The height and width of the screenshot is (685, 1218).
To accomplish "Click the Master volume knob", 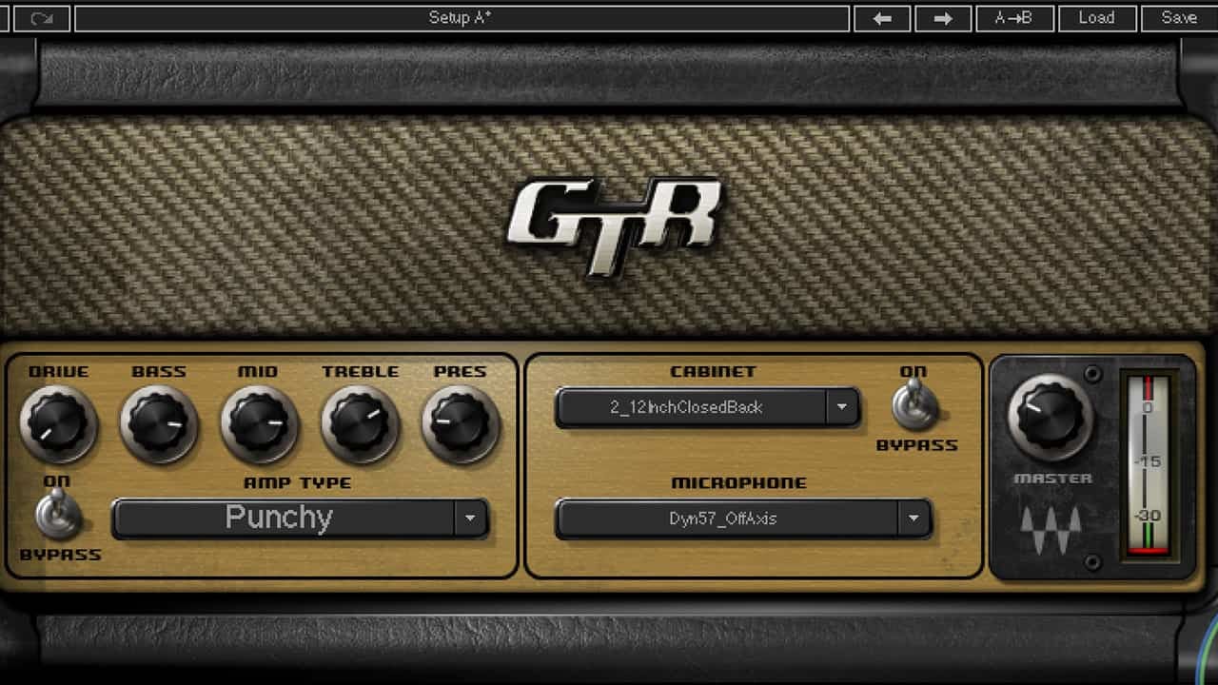I will (1050, 417).
